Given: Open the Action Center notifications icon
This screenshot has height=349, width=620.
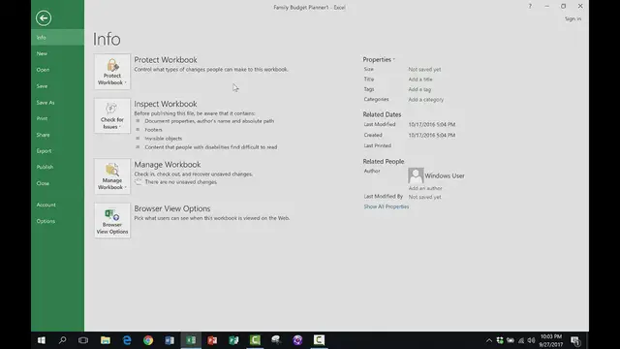Looking at the screenshot, I should pos(575,340).
